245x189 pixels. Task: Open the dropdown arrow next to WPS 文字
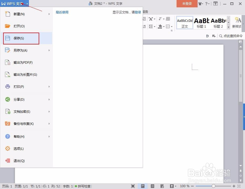click(x=27, y=4)
